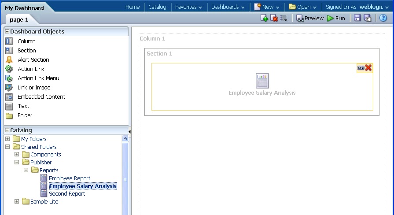
Task: Click the Column 1 label
Action: [152, 38]
